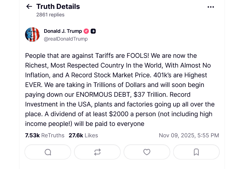
Task: Open the 27.6k Likes list
Action: pyautogui.click(x=83, y=135)
